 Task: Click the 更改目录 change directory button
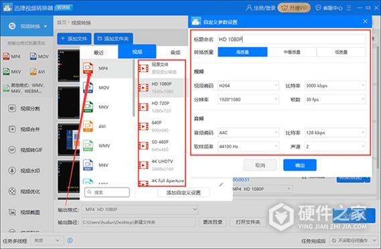213,222
